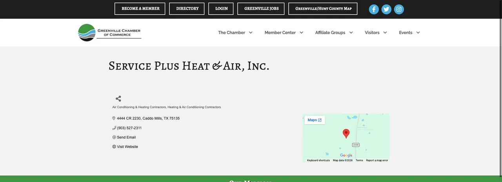Click the Air Conditioning & Heating Contractors category
The height and width of the screenshot is (182, 502).
(x=139, y=107)
